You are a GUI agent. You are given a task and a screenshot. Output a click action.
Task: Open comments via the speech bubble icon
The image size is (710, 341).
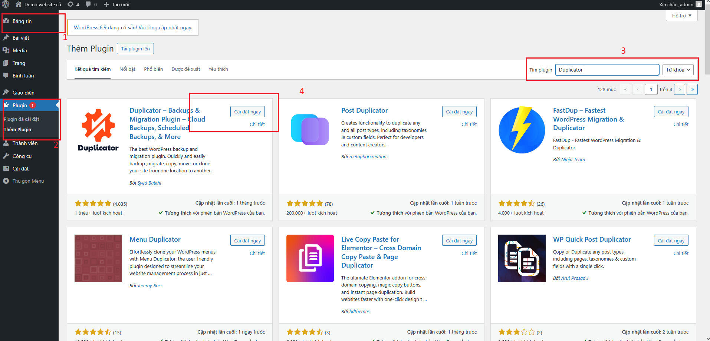pyautogui.click(x=88, y=4)
